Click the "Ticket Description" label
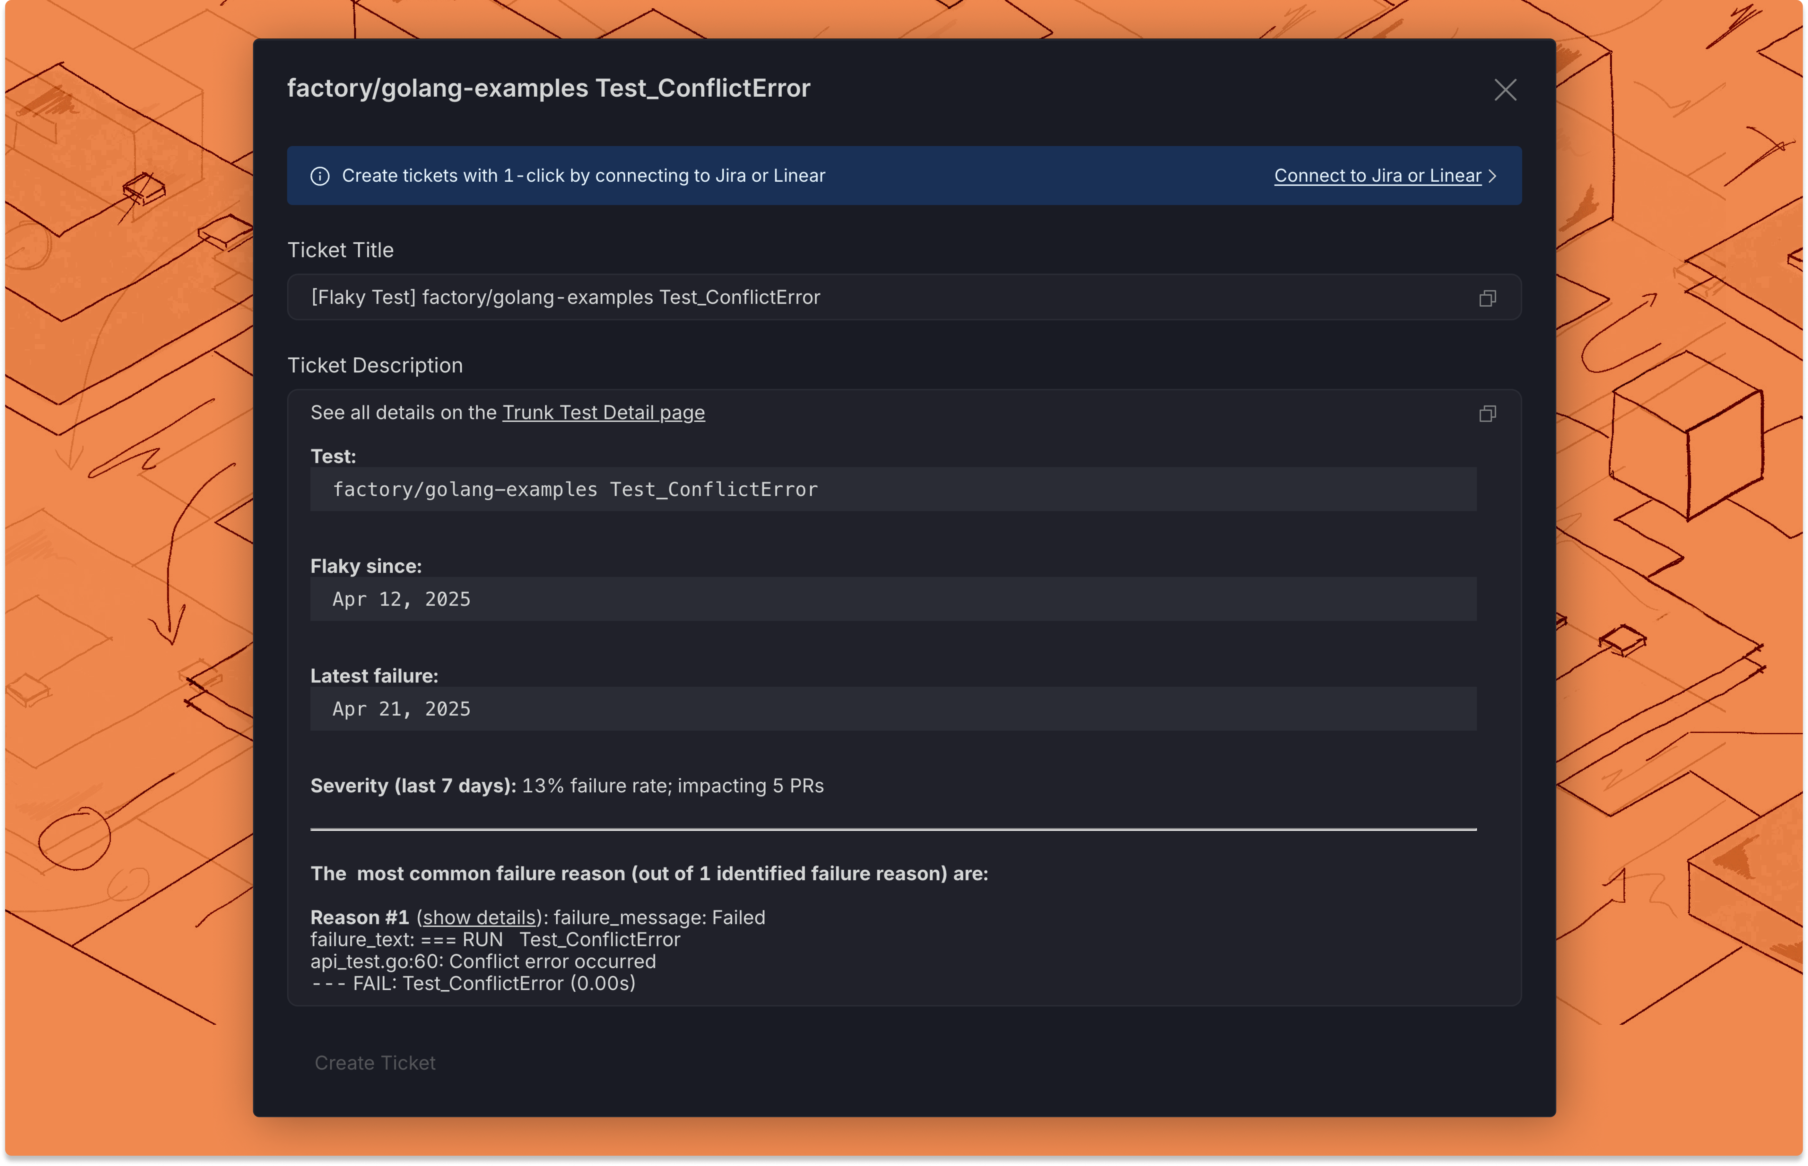The width and height of the screenshot is (1808, 1166). [x=375, y=366]
